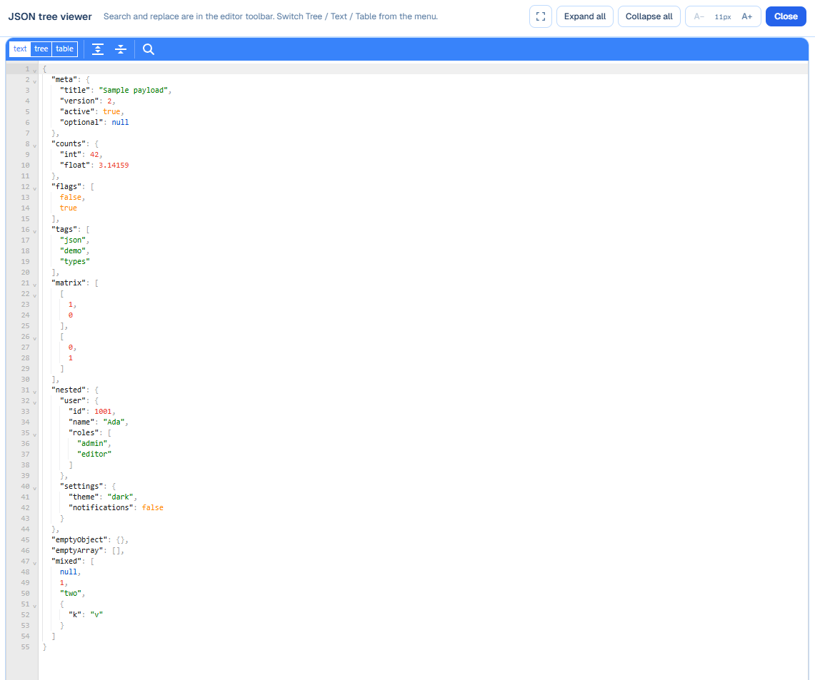Collapse the "flags" array fold arrow
The width and height of the screenshot is (815, 680).
pos(35,188)
